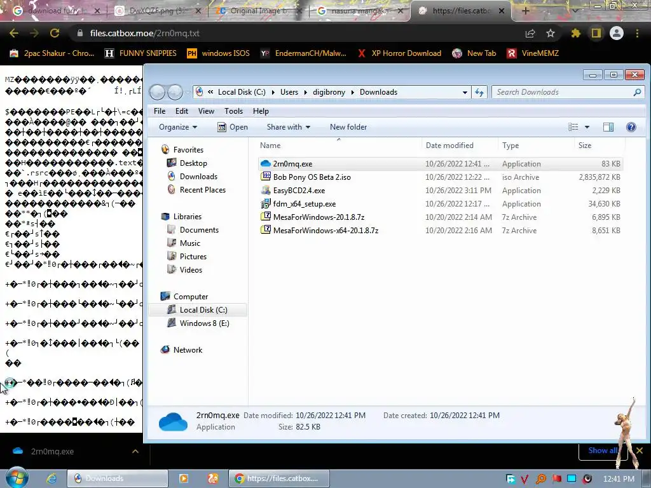This screenshot has width=651, height=488.
Task: Open a new Chrome tab with plus
Action: (x=526, y=11)
